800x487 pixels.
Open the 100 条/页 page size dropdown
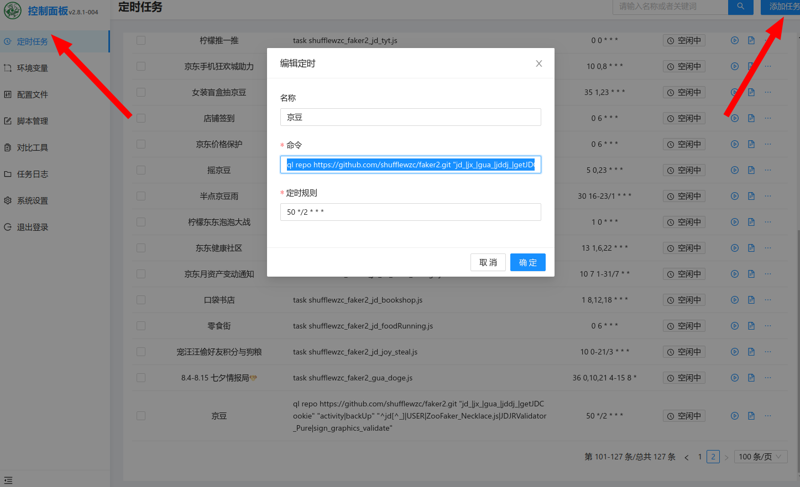(x=761, y=457)
